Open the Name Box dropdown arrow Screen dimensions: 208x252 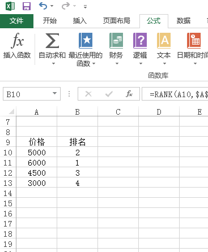(55, 93)
